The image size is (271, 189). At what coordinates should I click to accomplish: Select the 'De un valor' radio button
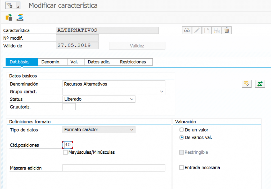click(x=182, y=130)
